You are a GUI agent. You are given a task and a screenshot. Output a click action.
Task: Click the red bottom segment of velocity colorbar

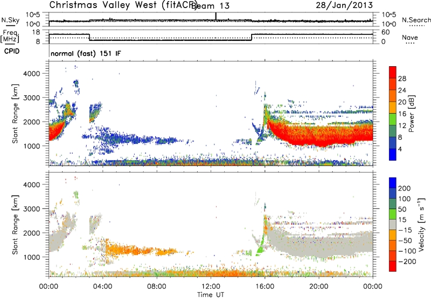coord(393,266)
